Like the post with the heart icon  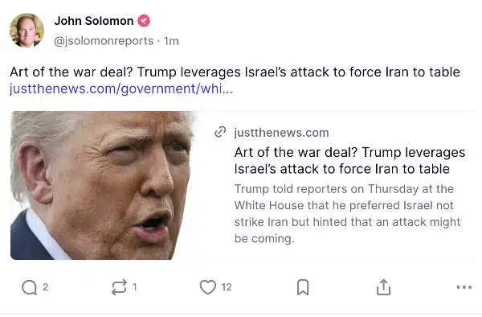(x=208, y=287)
